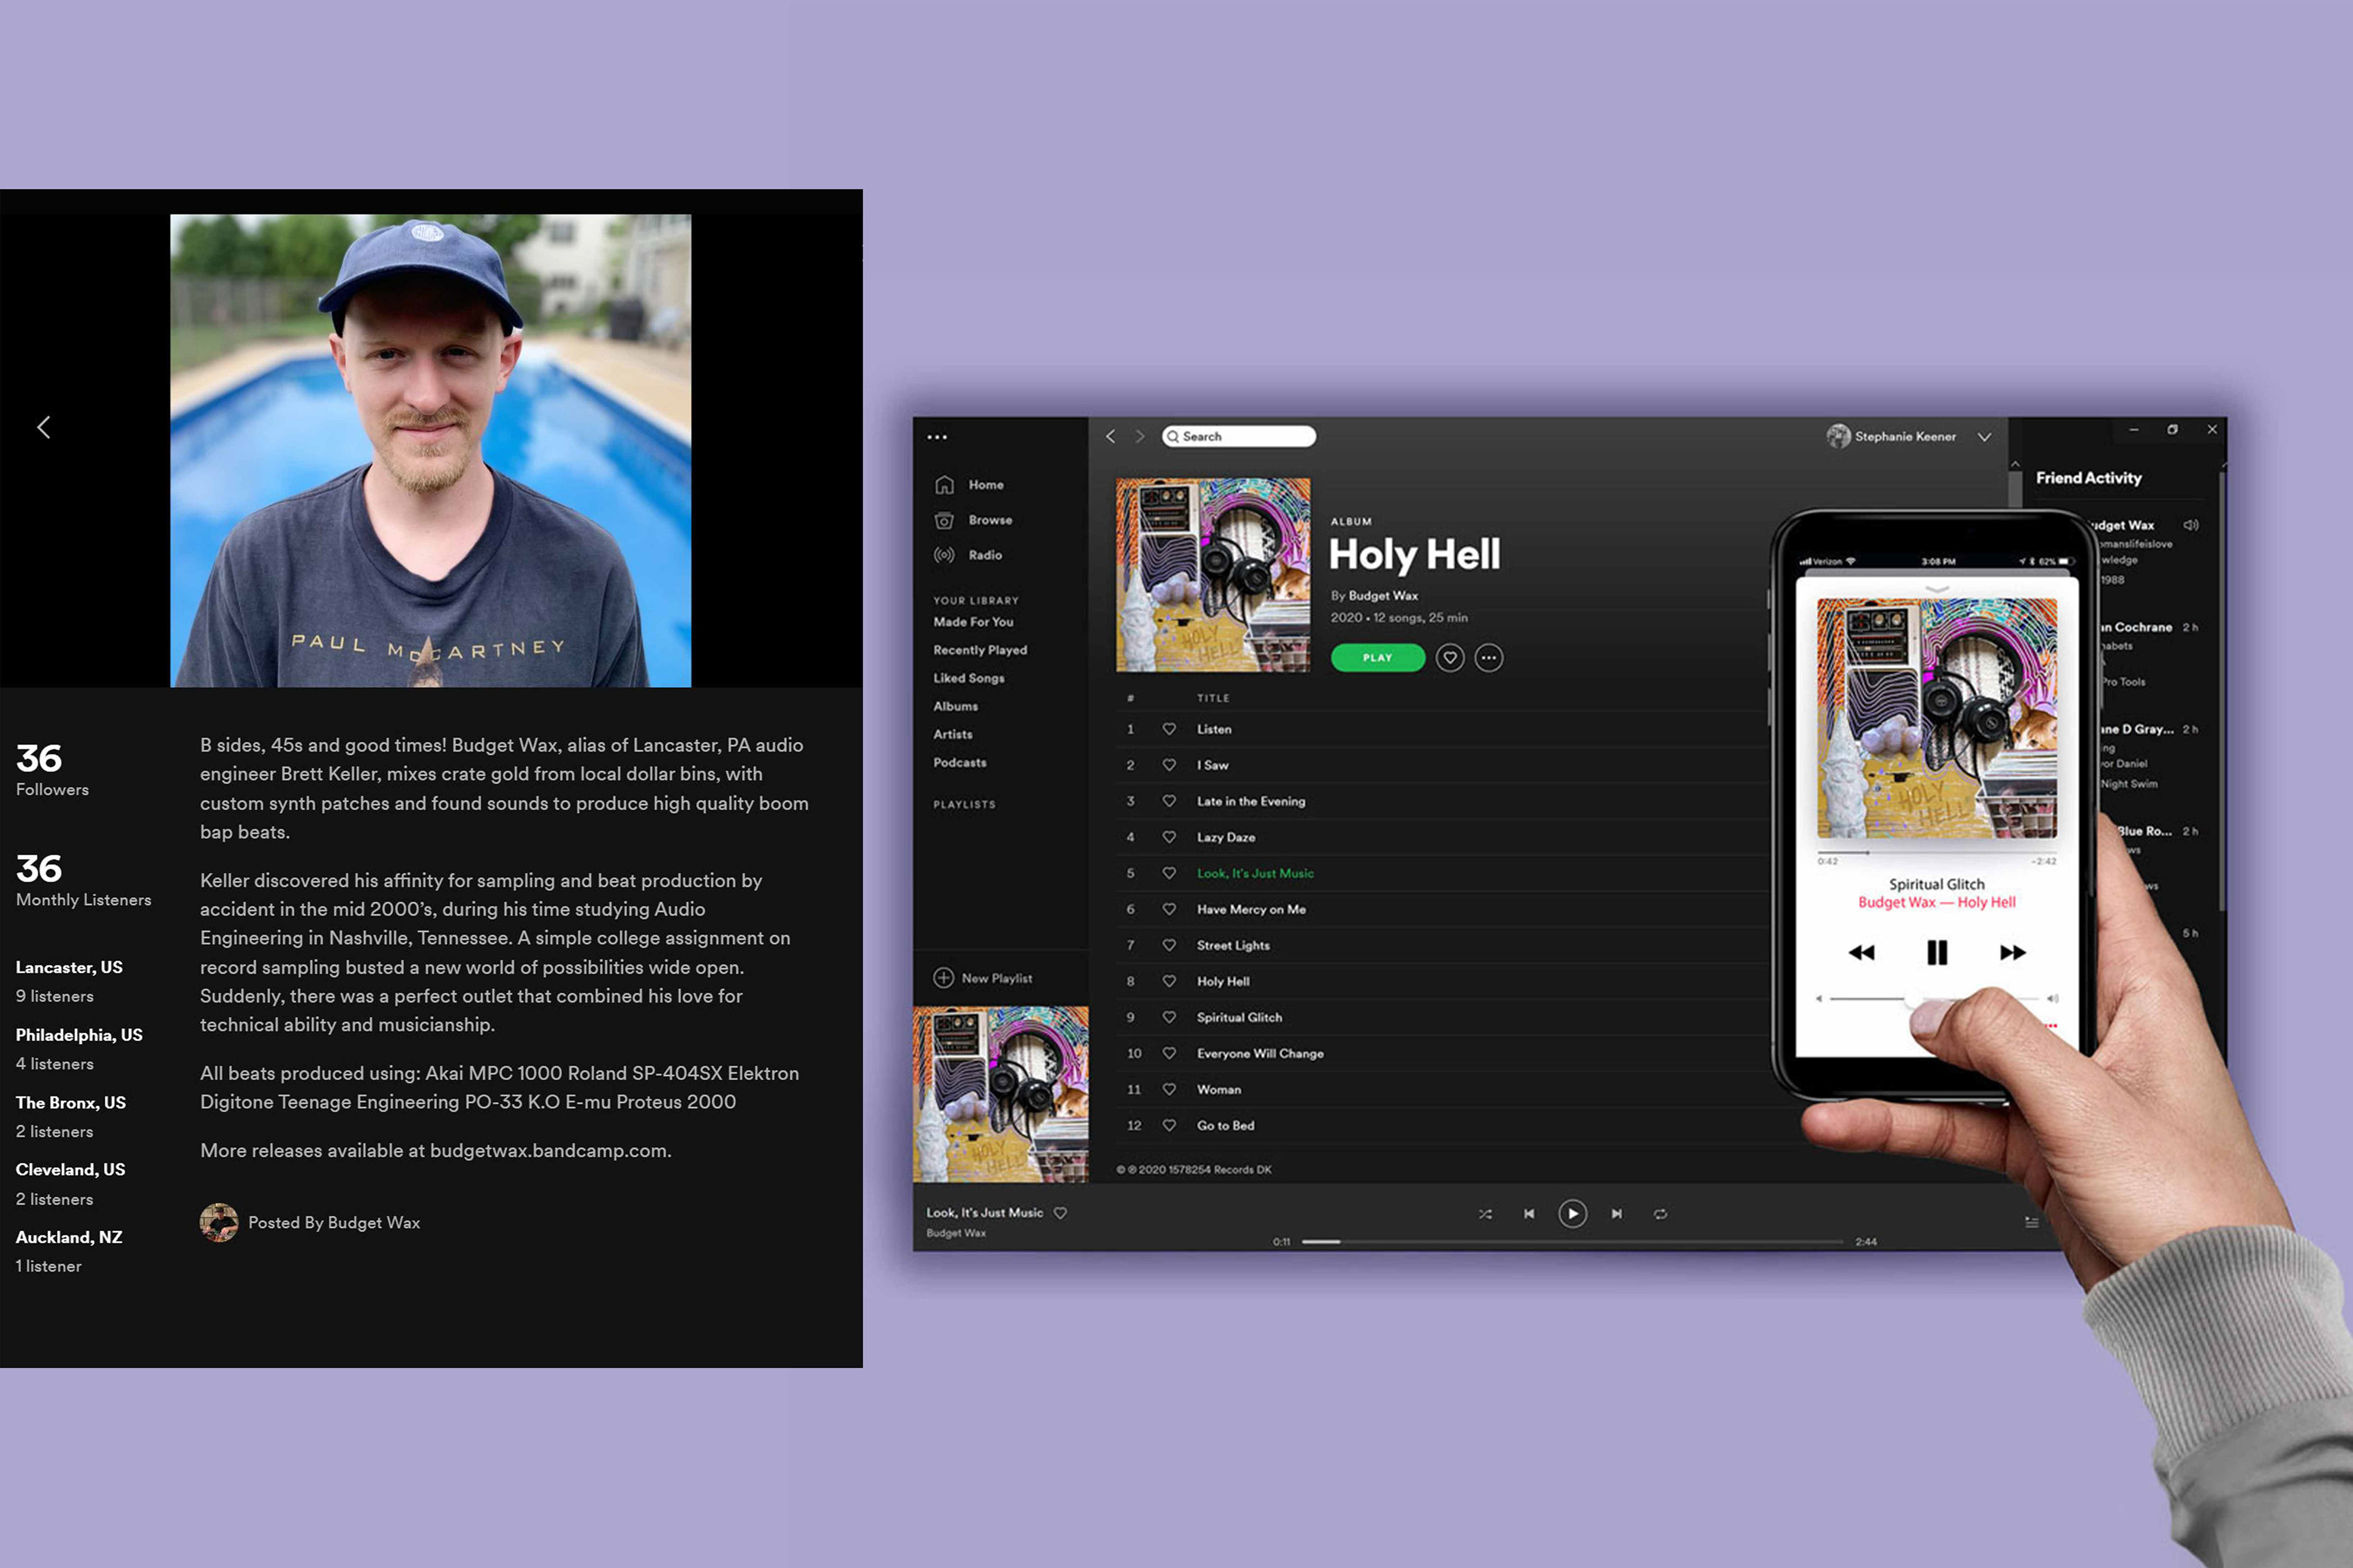Click the Browse icon in sidebar
Viewport: 2353px width, 1568px height.
[944, 520]
